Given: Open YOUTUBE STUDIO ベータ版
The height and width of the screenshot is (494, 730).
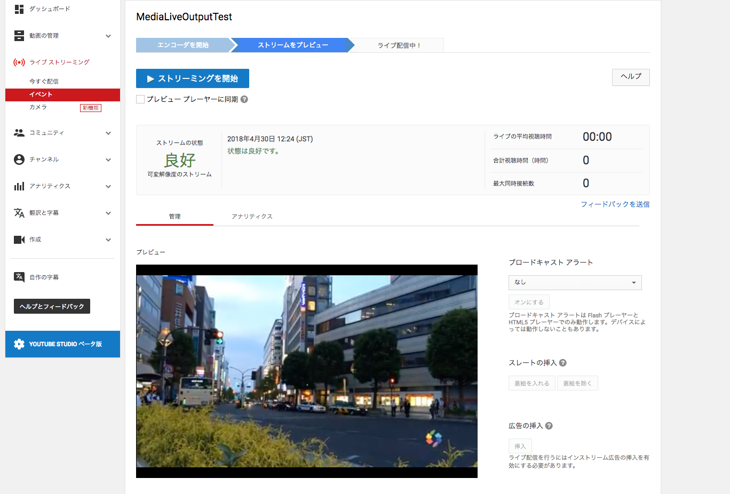Looking at the screenshot, I should (x=62, y=344).
